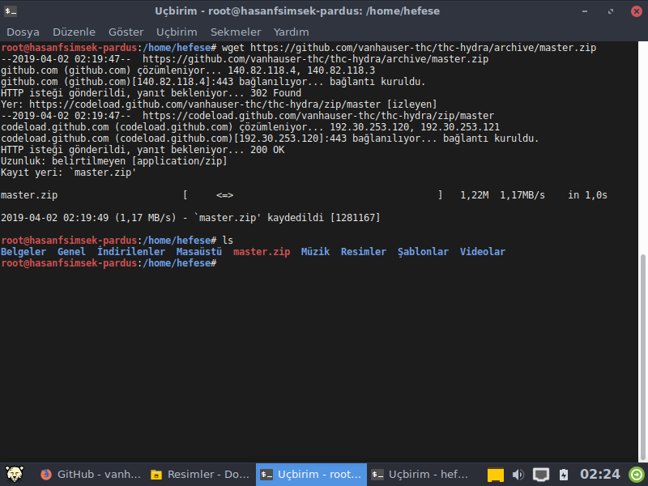Open the Yardım menu
The width and height of the screenshot is (648, 486).
pyautogui.click(x=292, y=32)
